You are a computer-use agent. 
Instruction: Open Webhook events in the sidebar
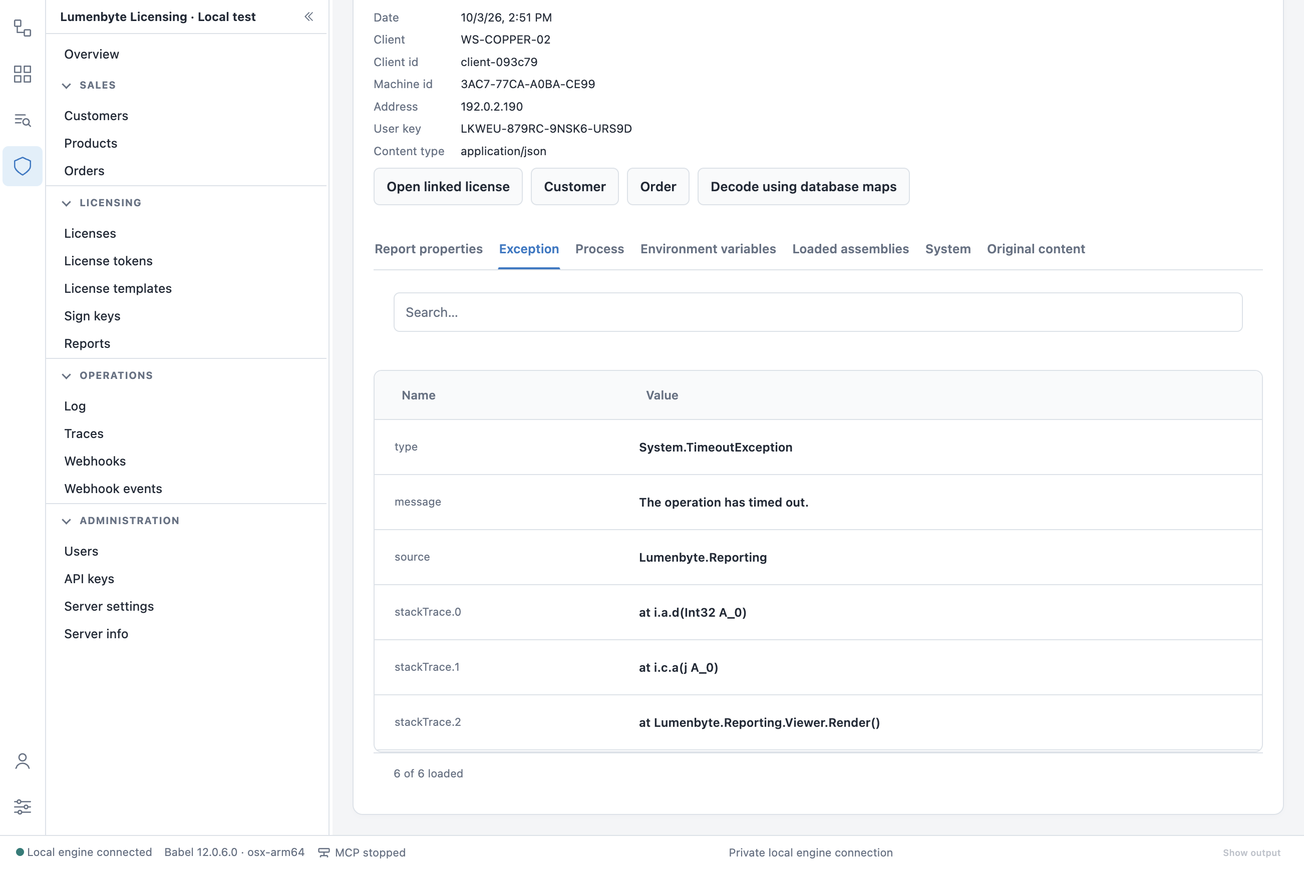click(113, 488)
